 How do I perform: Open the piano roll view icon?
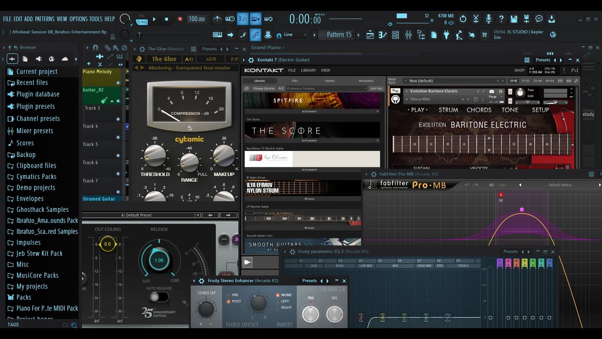tap(383, 35)
